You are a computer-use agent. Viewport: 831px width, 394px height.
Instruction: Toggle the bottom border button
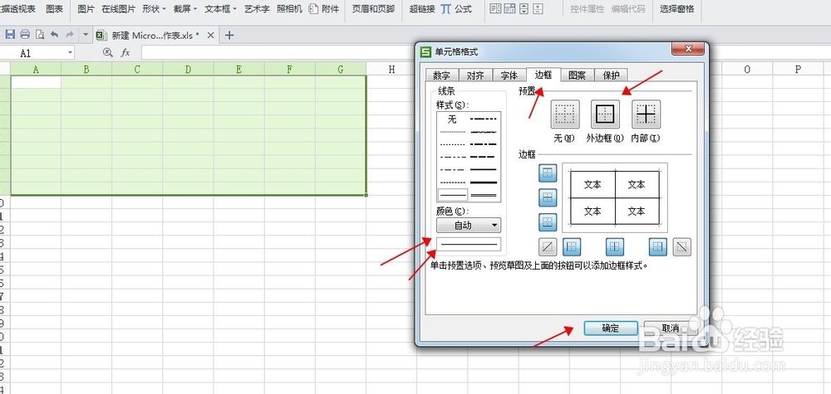click(548, 222)
